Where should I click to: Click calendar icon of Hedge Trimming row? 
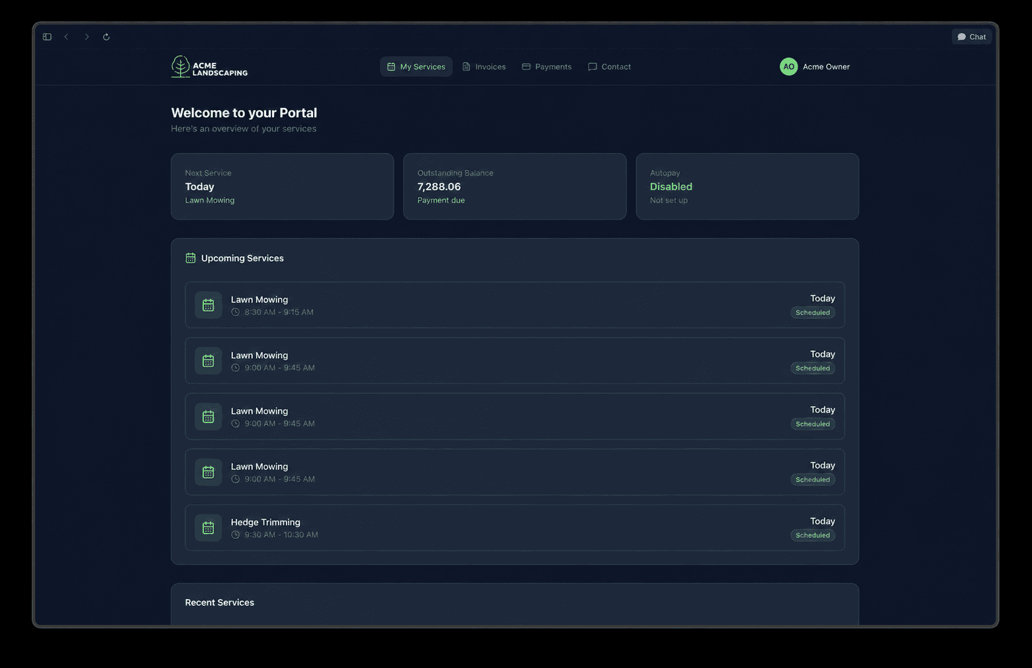[x=209, y=528]
